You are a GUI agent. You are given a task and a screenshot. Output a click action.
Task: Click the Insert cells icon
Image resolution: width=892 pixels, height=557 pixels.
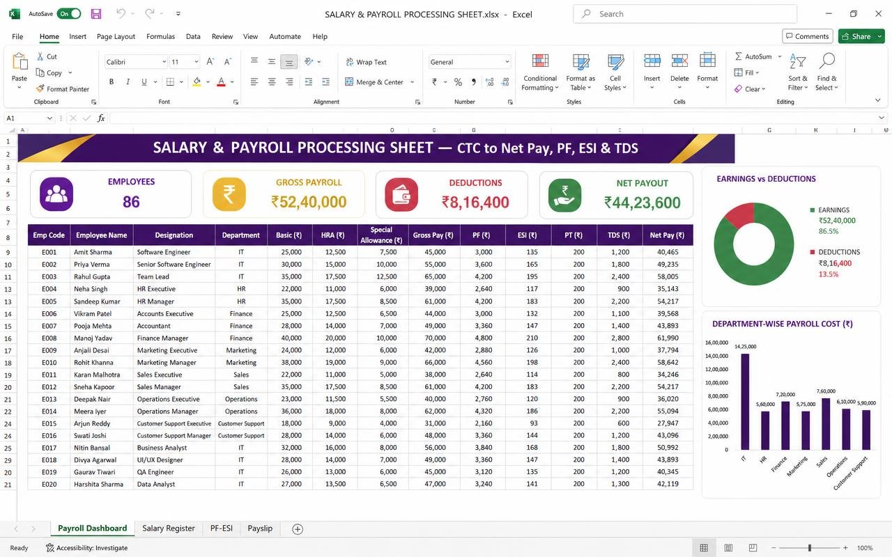click(652, 61)
